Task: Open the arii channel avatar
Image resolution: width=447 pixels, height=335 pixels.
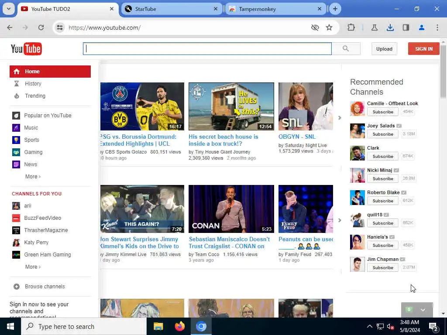Action: [x=16, y=206]
